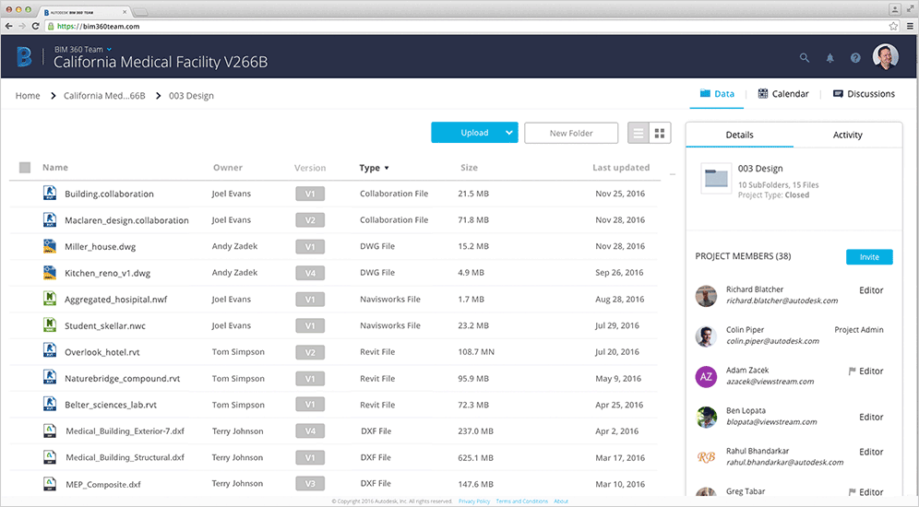919x507 pixels.
Task: Click Medical_Building_Structural.dxf file icon
Action: tap(50, 457)
